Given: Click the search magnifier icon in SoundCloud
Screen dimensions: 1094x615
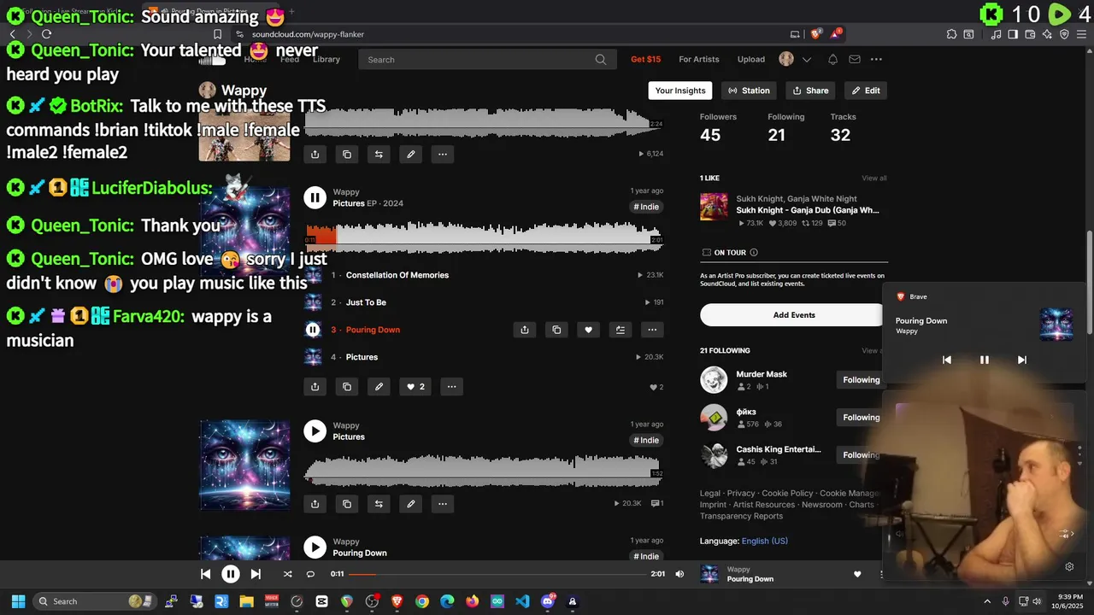Looking at the screenshot, I should point(601,60).
